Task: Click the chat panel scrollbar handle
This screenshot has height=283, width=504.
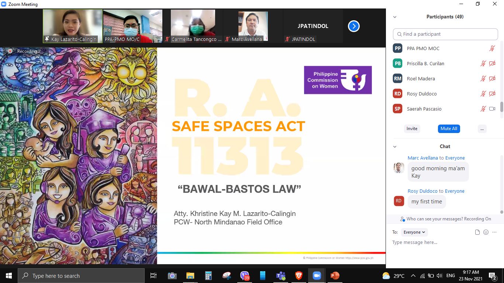Action: [501, 212]
